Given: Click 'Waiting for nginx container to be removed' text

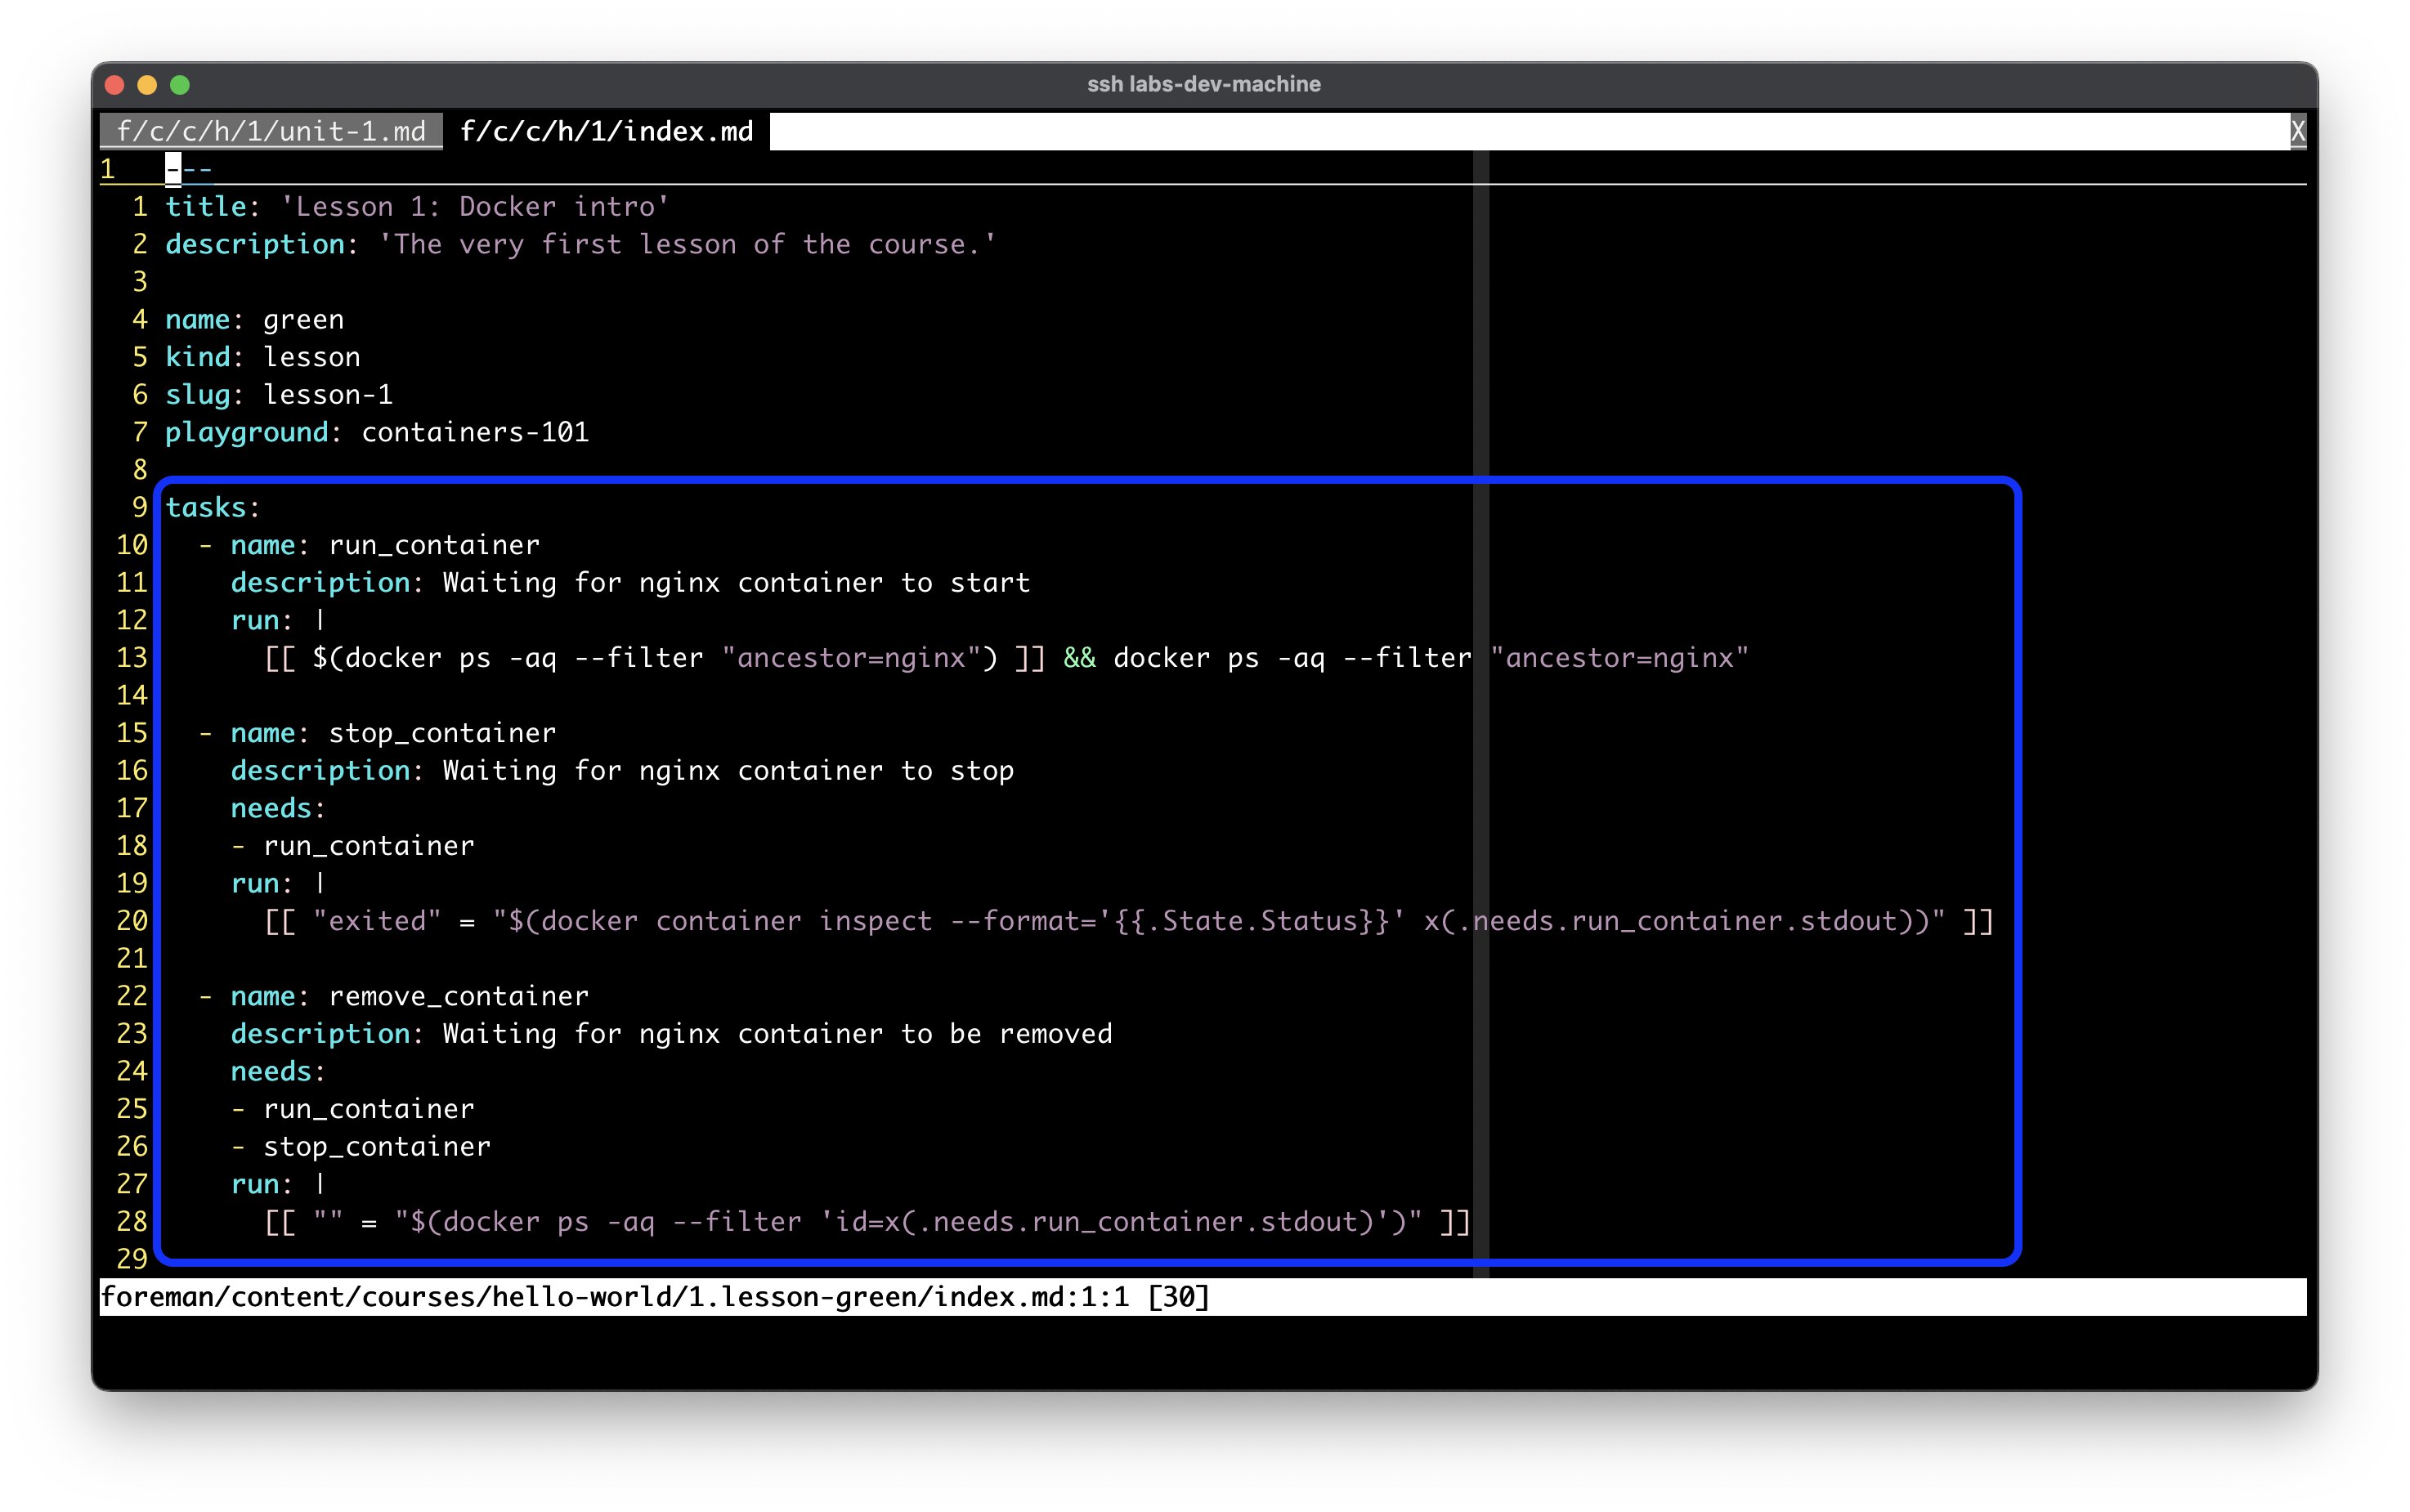Looking at the screenshot, I should [x=777, y=1034].
